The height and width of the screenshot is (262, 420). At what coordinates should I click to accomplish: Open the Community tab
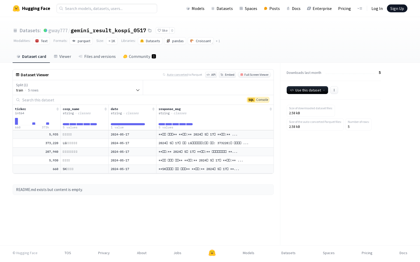tap(140, 56)
